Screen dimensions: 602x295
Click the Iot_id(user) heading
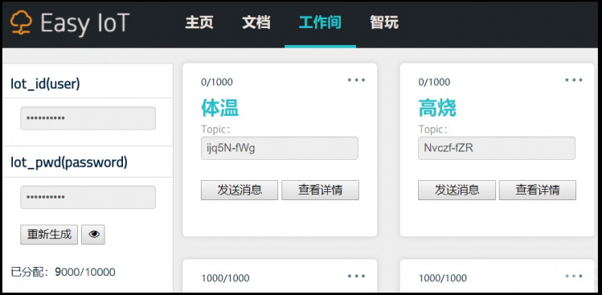tap(45, 84)
